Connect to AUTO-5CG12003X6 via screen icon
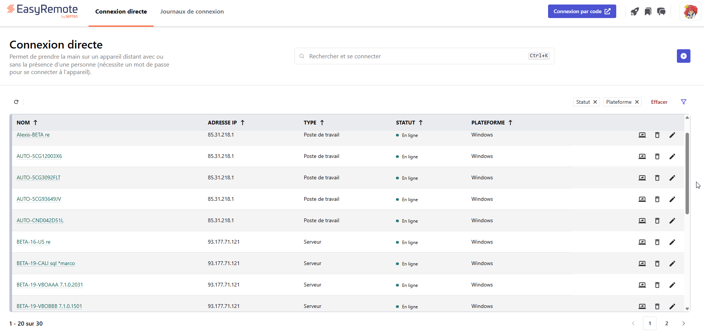704x335 pixels. coord(642,156)
